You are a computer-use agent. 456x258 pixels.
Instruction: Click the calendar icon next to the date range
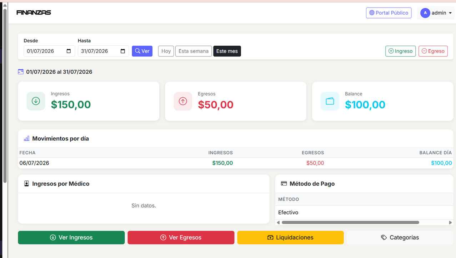[x=21, y=72]
